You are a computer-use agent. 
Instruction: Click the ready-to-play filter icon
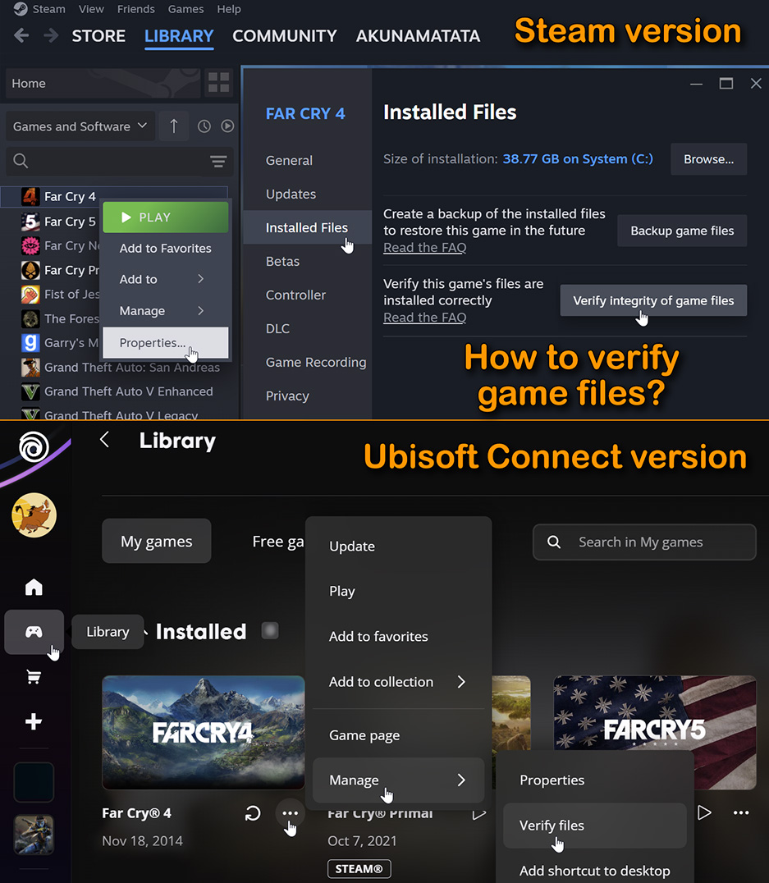[x=227, y=126]
